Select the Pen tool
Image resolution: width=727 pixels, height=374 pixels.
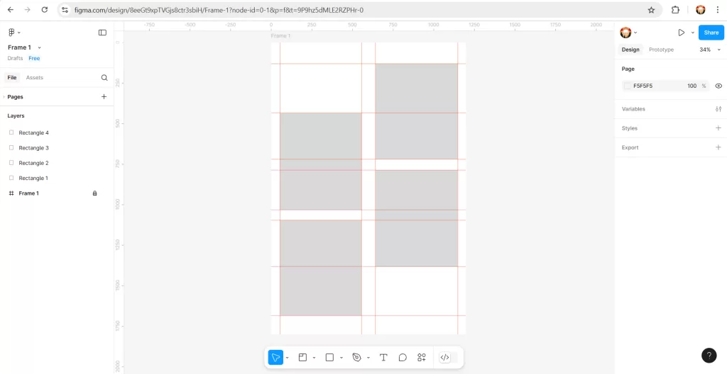[356, 357]
